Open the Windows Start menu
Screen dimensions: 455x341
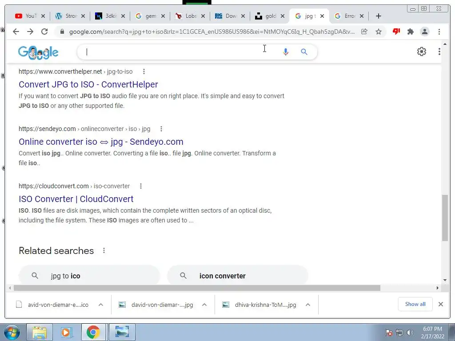tap(12, 332)
